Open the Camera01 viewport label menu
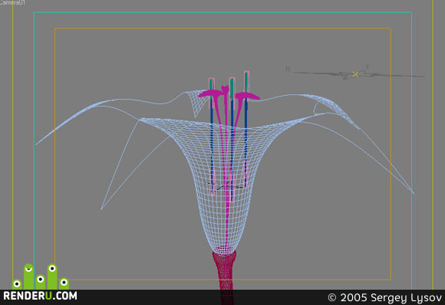Image resolution: width=445 pixels, height=305 pixels. [x=12, y=2]
